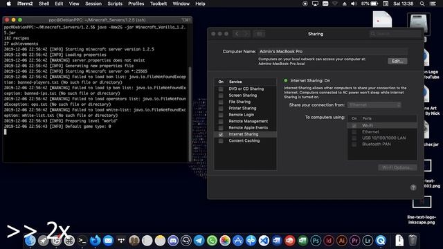Open Discord from the Dock

click(x=173, y=241)
